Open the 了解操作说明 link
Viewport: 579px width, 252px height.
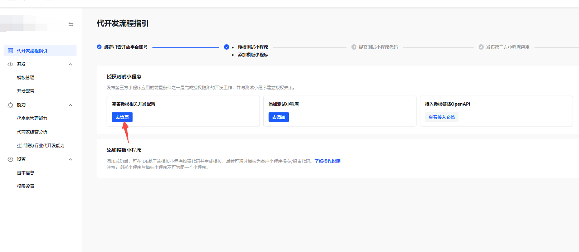[328, 161]
